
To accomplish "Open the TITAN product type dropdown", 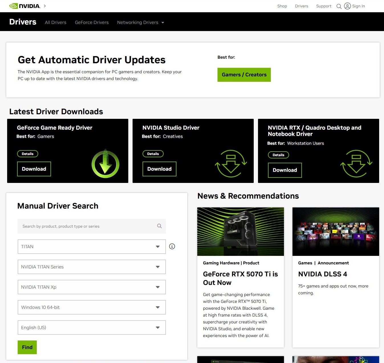I will [92, 246].
